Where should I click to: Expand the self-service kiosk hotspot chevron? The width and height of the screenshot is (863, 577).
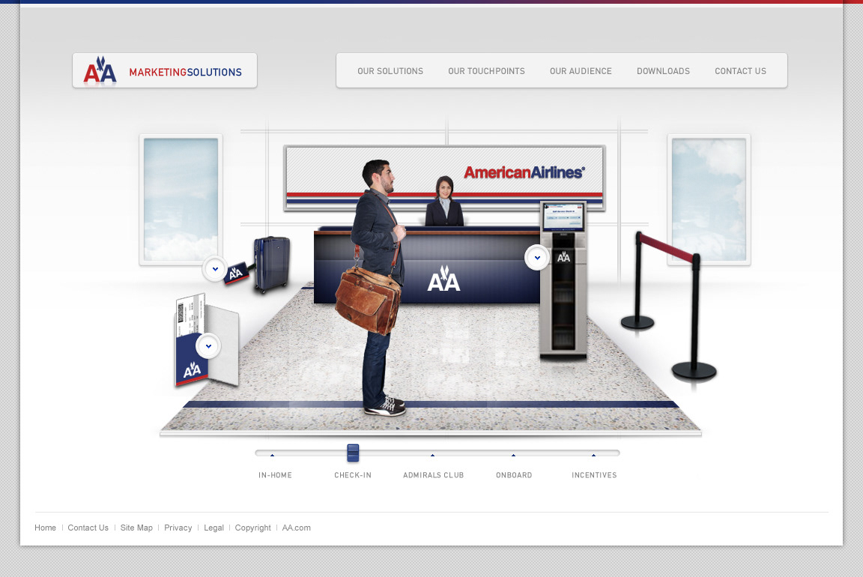[537, 258]
